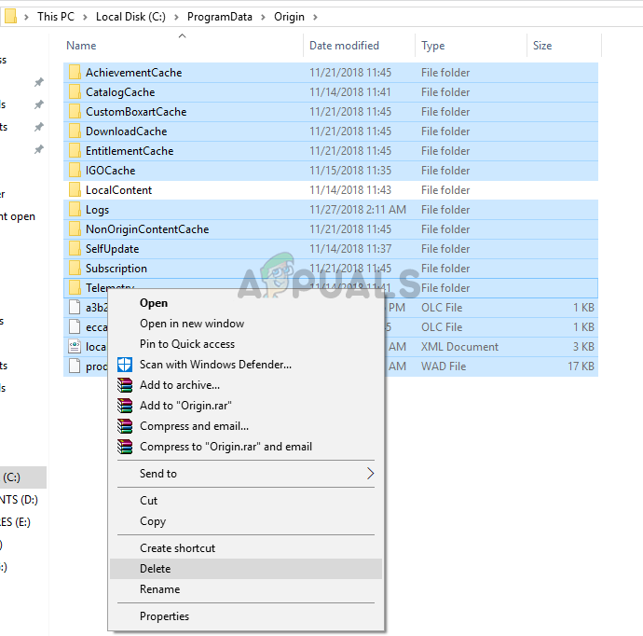Select the IGOCache folder icon
The width and height of the screenshot is (643, 636).
point(75,171)
